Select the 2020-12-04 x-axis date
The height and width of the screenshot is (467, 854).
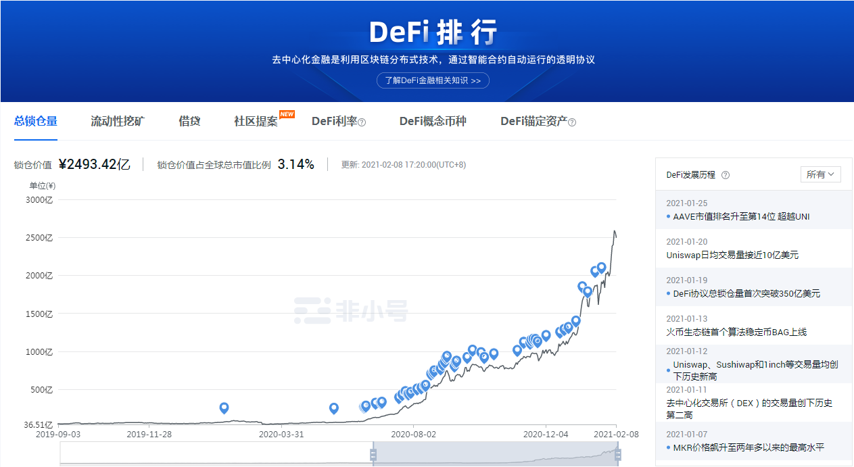[546, 435]
